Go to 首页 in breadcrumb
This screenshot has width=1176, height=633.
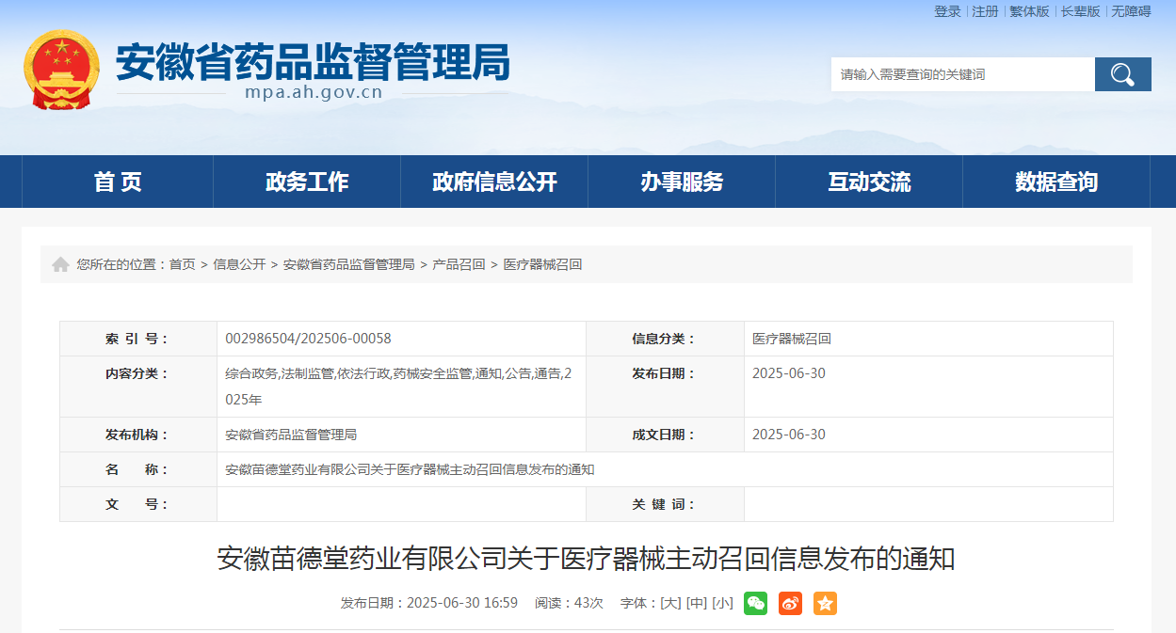click(183, 264)
